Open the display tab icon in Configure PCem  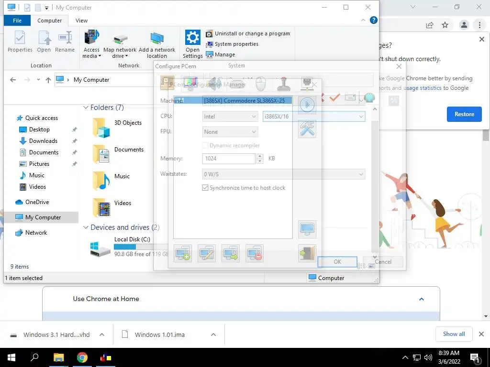pyautogui.click(x=190, y=83)
